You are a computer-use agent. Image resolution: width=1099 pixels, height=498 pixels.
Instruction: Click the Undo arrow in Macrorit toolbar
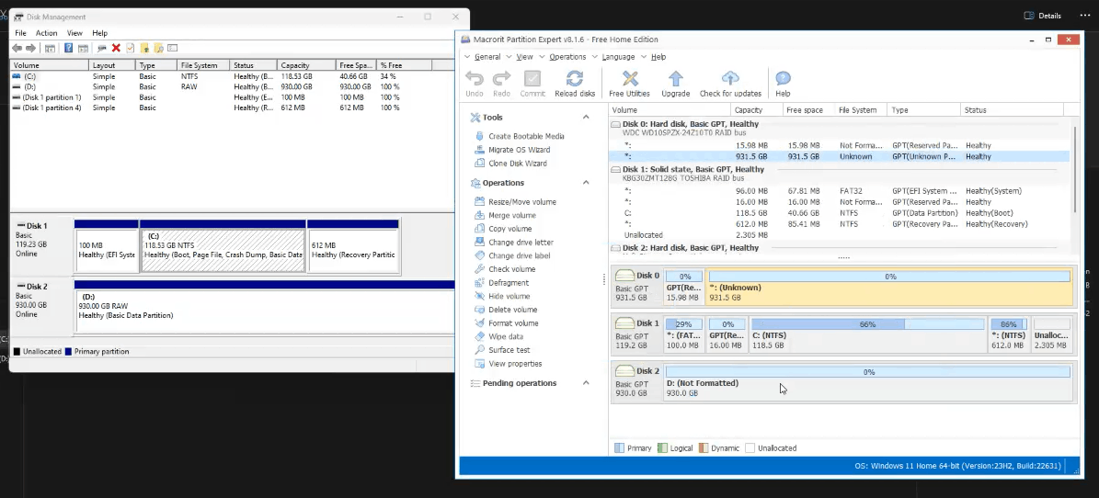[475, 79]
